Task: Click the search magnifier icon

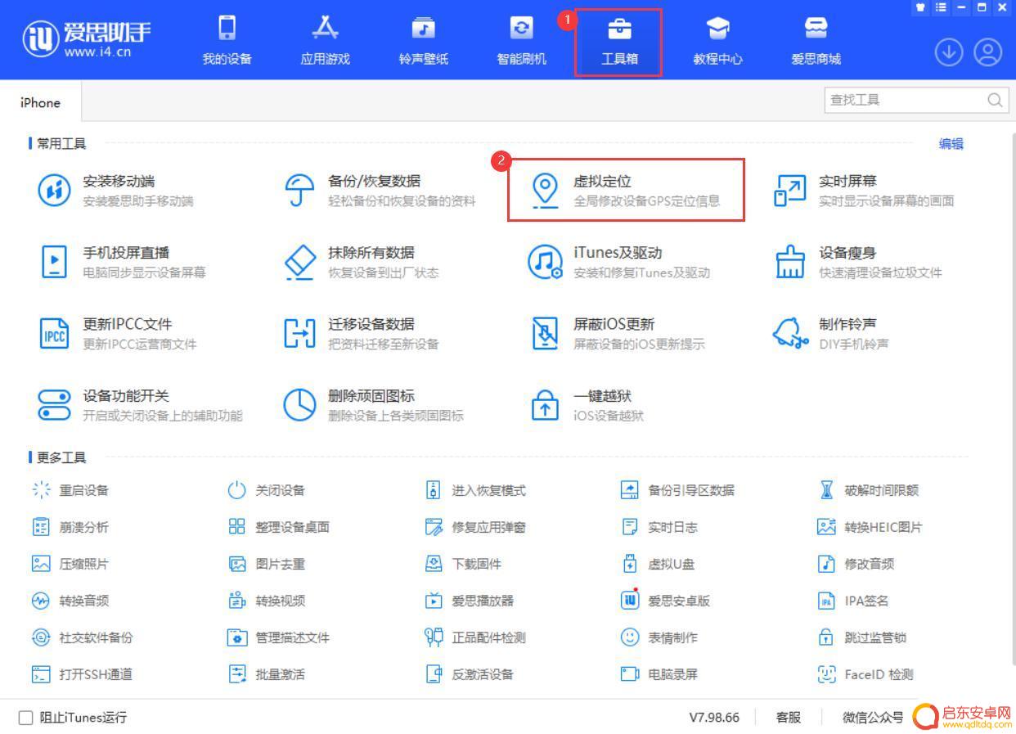Action: (995, 100)
